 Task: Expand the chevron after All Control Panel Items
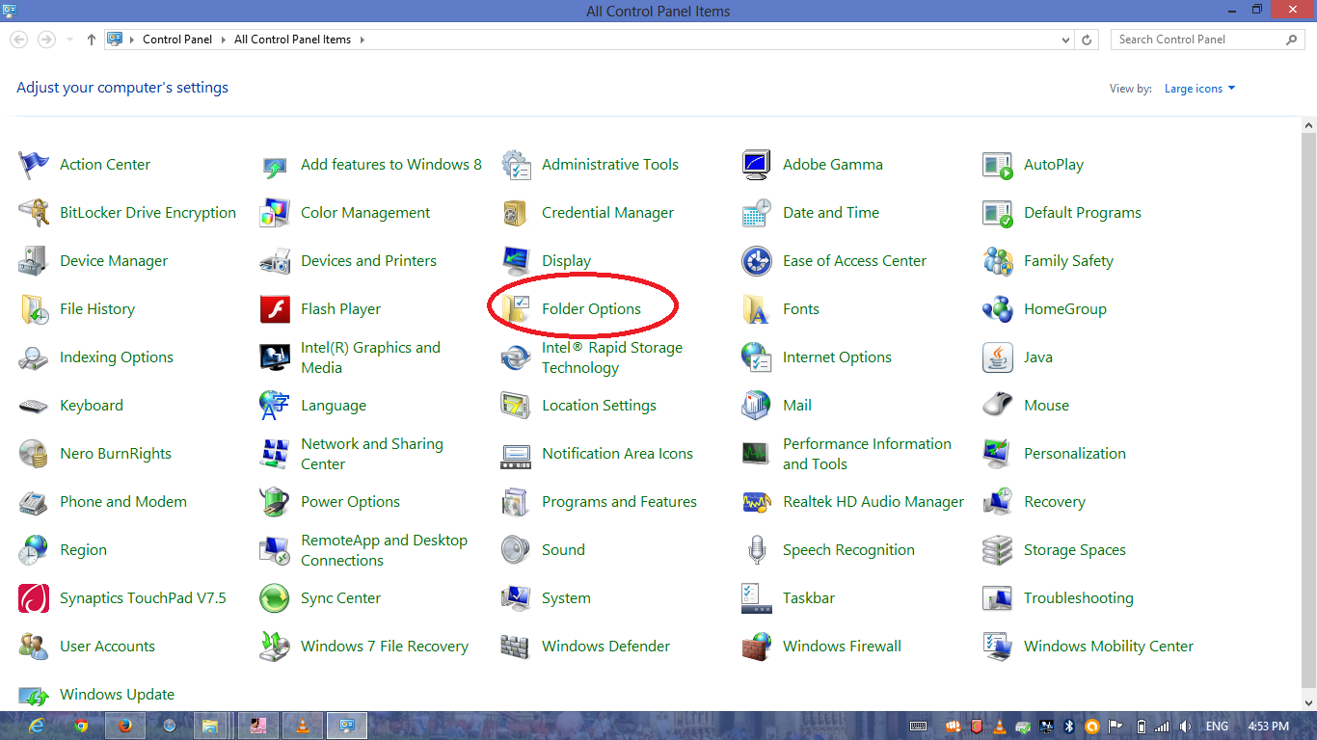363,40
